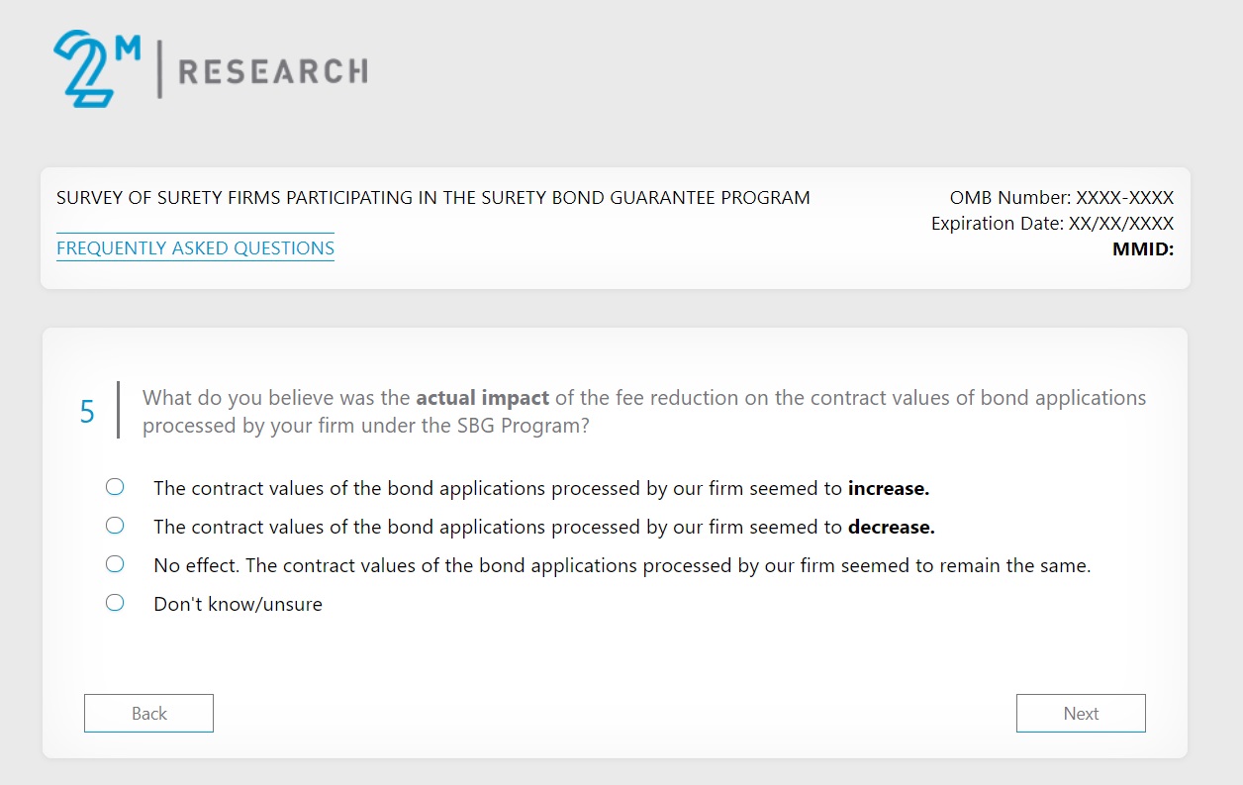Click the question number 5
The width and height of the screenshot is (1243, 785).
(87, 412)
